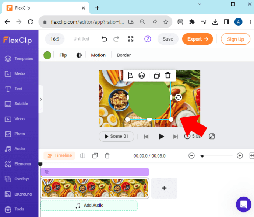Toggle the Timeline view button

click(59, 156)
